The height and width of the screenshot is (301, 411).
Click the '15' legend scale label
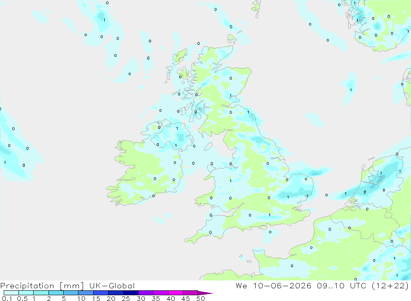96,299
